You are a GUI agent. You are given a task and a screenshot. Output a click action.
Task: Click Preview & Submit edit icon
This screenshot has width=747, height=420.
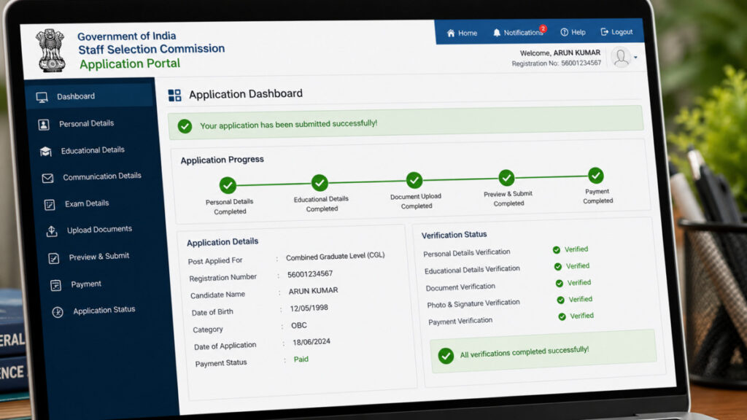point(54,258)
